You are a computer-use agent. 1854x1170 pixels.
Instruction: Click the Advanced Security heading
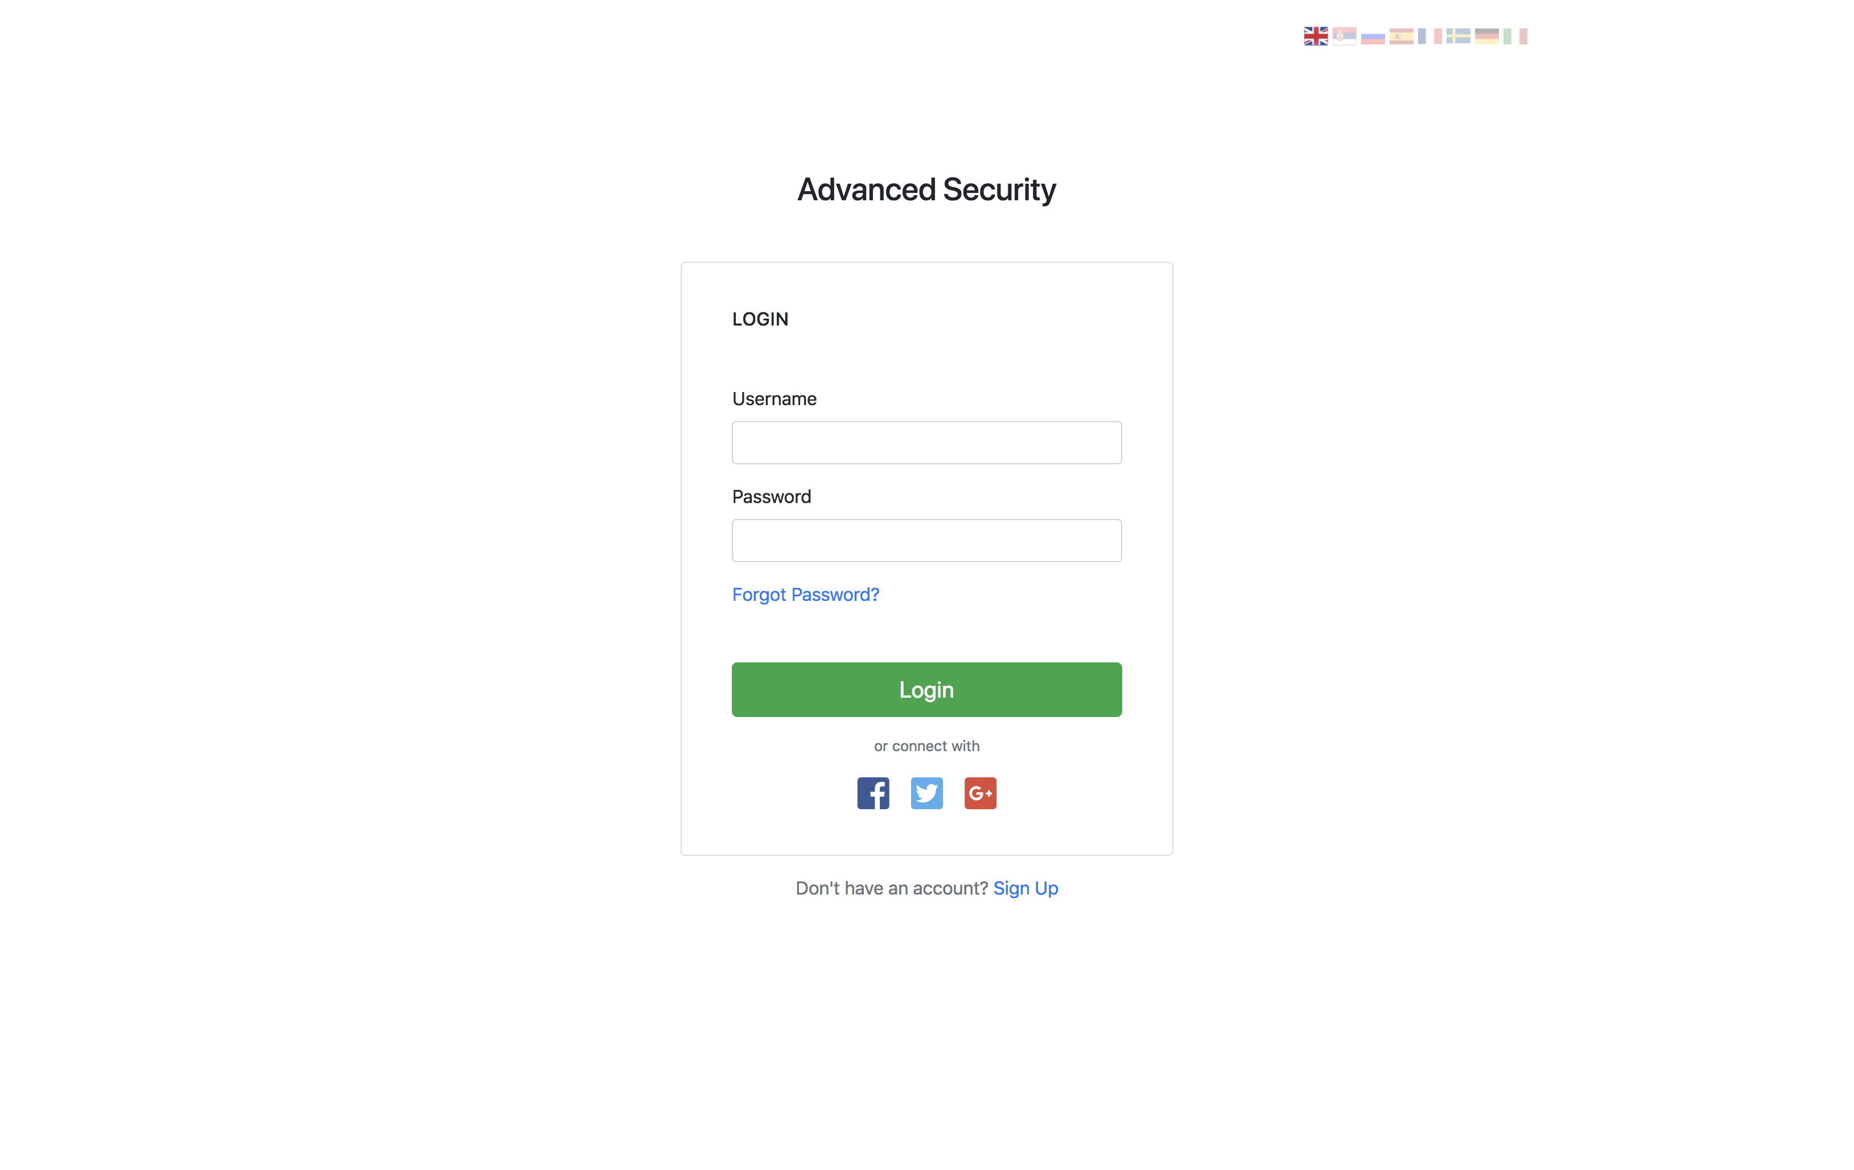click(x=926, y=189)
